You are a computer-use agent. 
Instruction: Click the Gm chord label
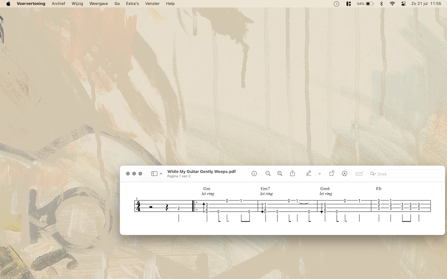tap(206, 188)
